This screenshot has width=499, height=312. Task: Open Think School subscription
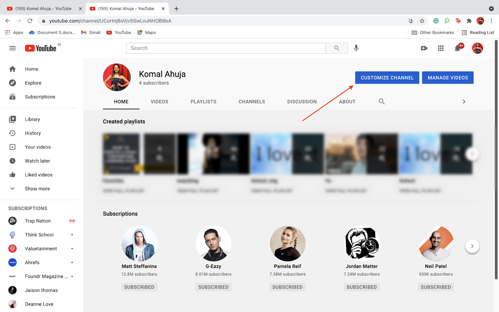point(39,235)
